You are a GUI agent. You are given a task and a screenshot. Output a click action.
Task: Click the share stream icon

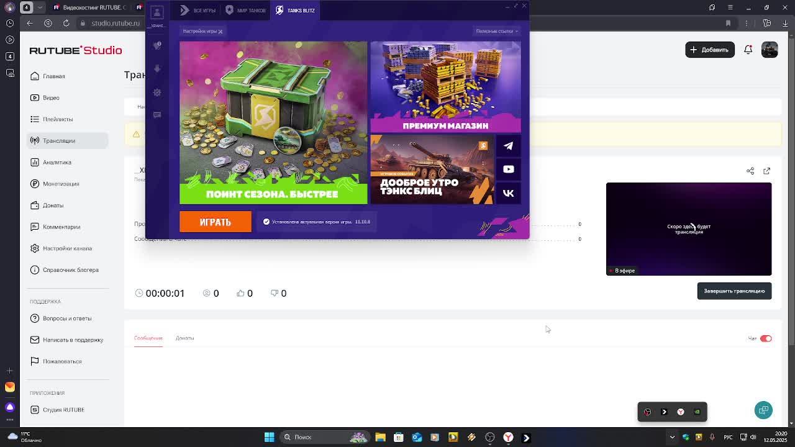click(x=750, y=171)
